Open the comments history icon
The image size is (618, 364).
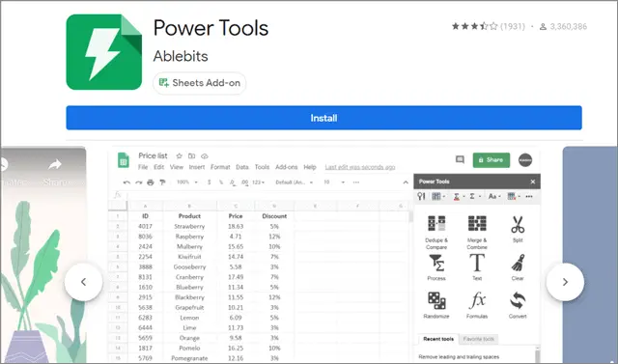[460, 159]
